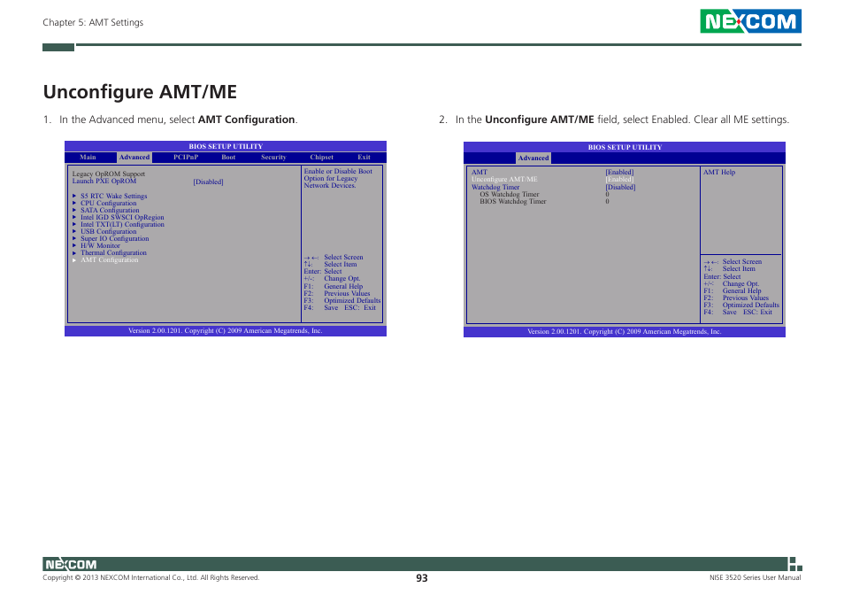This screenshot has height=595, width=844.
Task: Select the highlighted AMT Configuration entry
Action: pos(110,259)
